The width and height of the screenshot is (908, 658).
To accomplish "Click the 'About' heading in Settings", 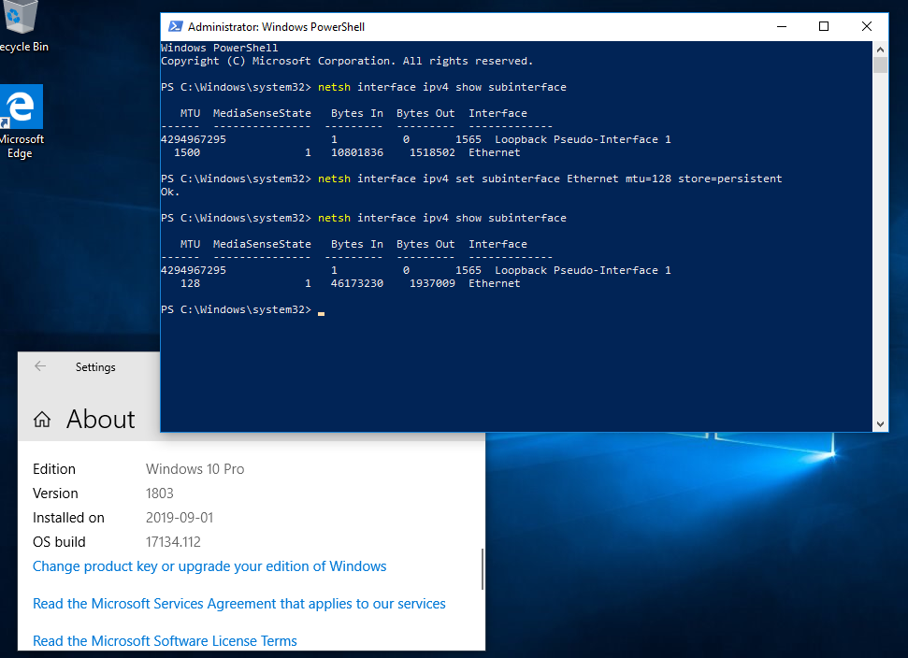I will point(101,419).
